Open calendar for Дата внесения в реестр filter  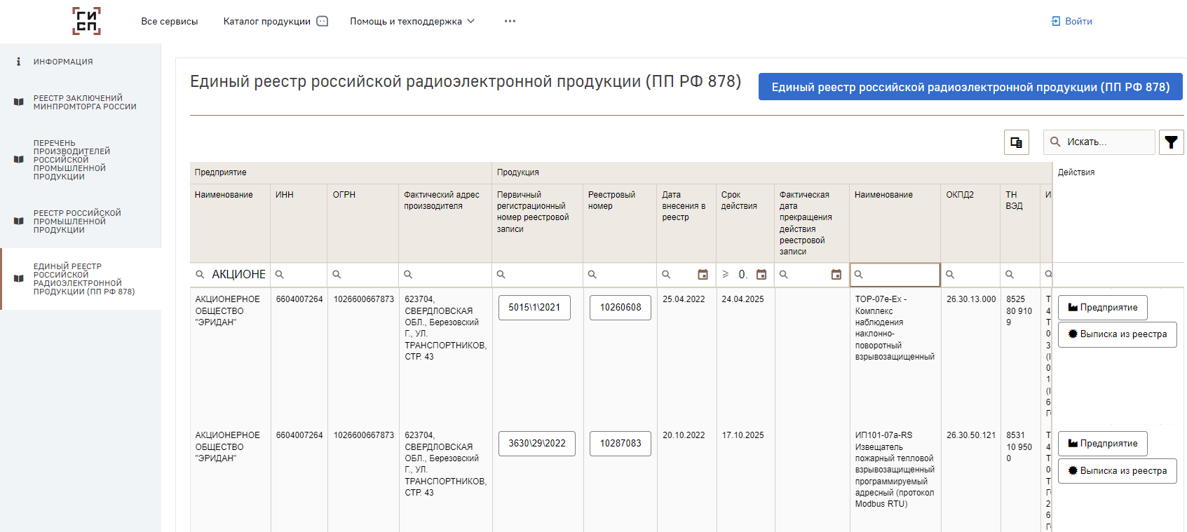click(703, 275)
